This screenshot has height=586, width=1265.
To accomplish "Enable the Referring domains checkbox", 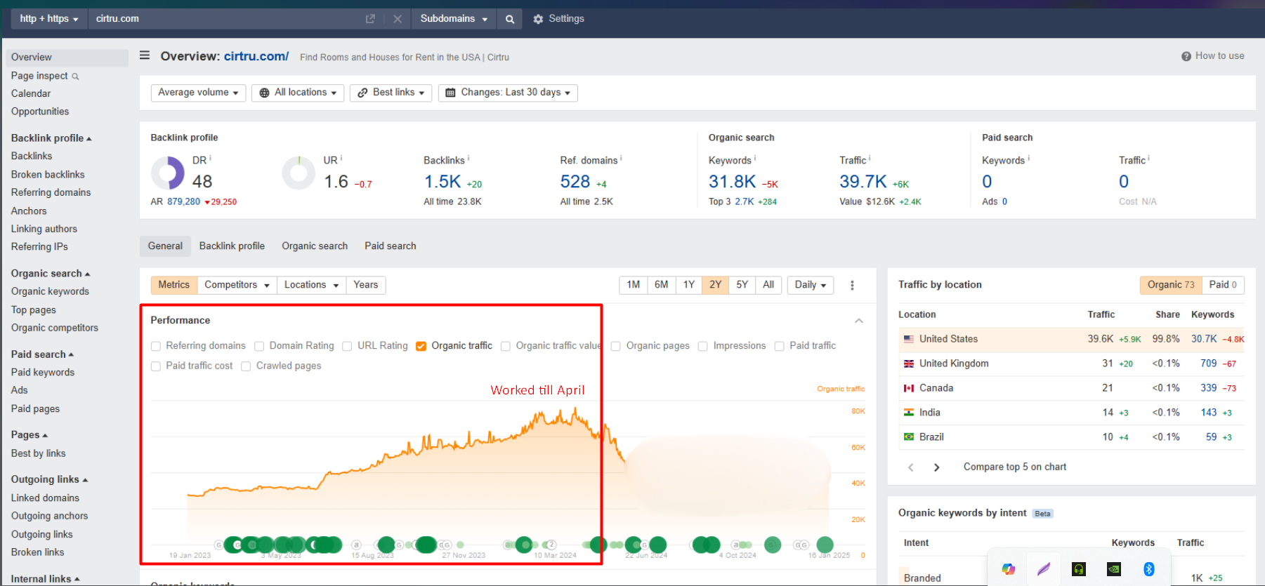I will 156,346.
